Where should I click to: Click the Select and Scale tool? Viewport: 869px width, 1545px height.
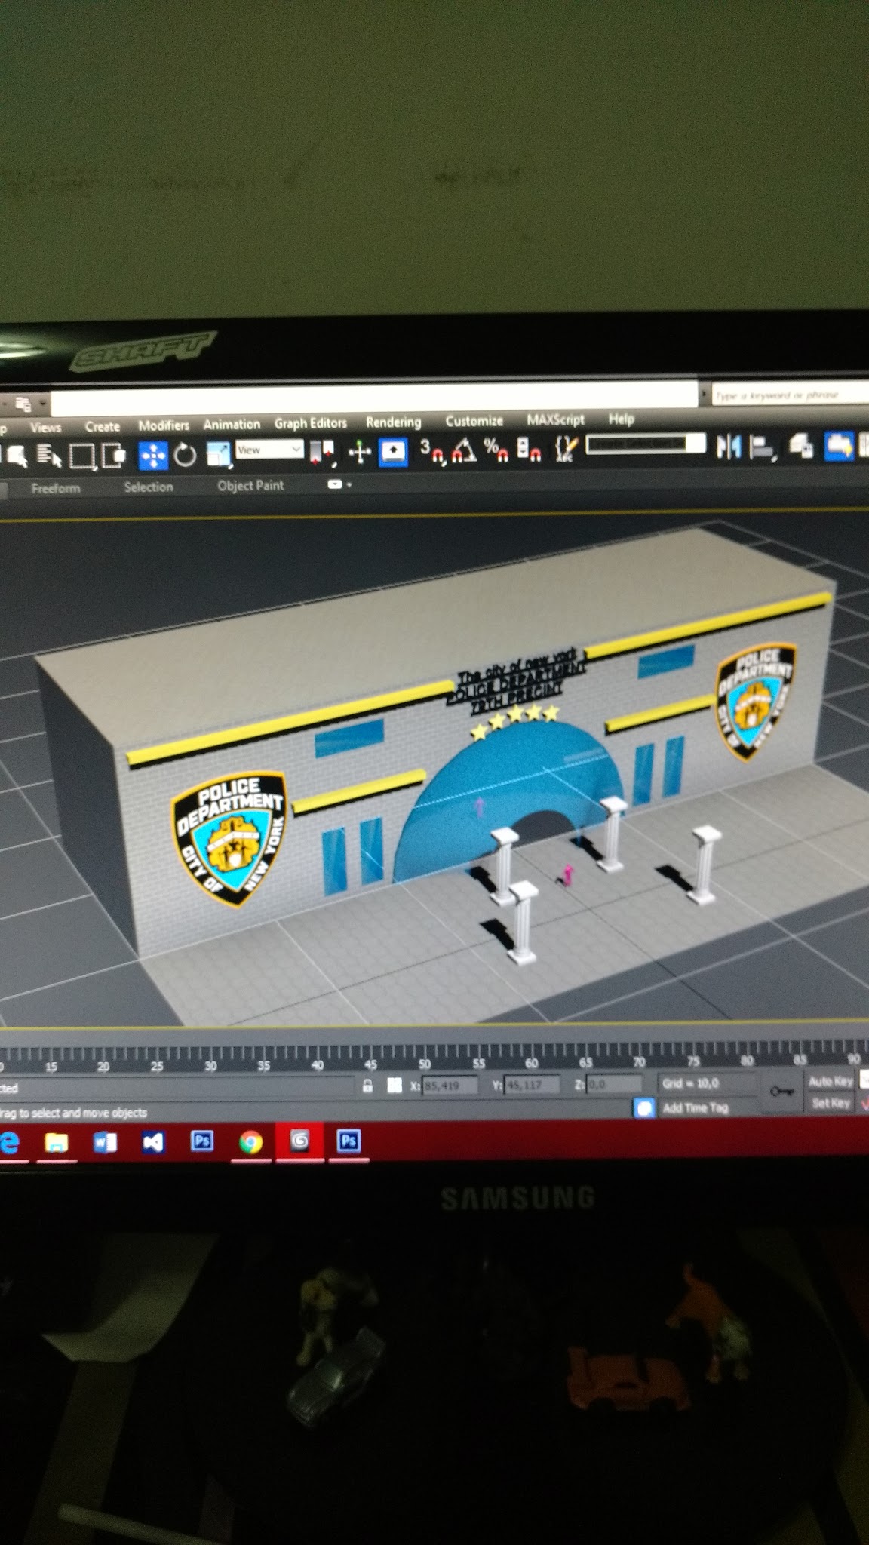coord(218,454)
